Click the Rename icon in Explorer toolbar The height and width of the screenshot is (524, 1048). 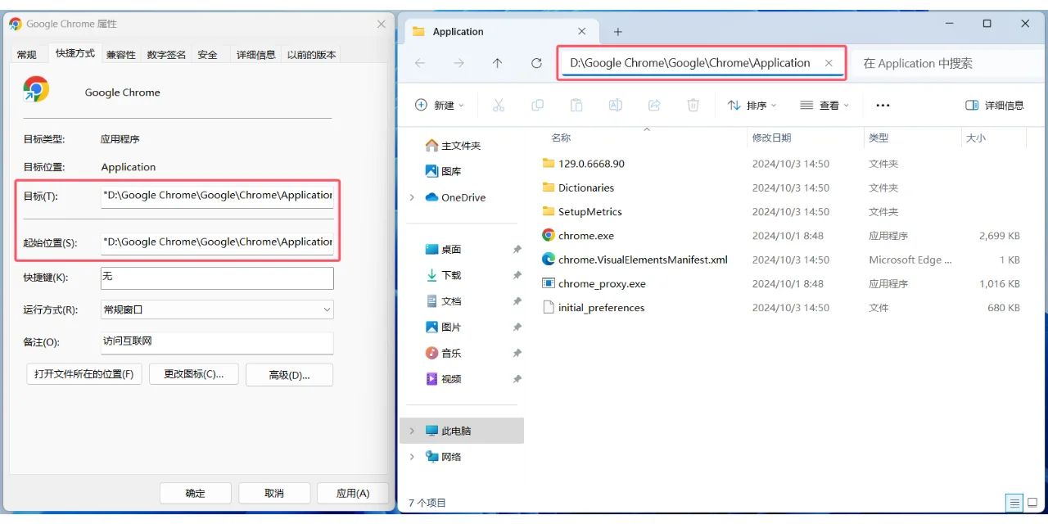point(616,105)
